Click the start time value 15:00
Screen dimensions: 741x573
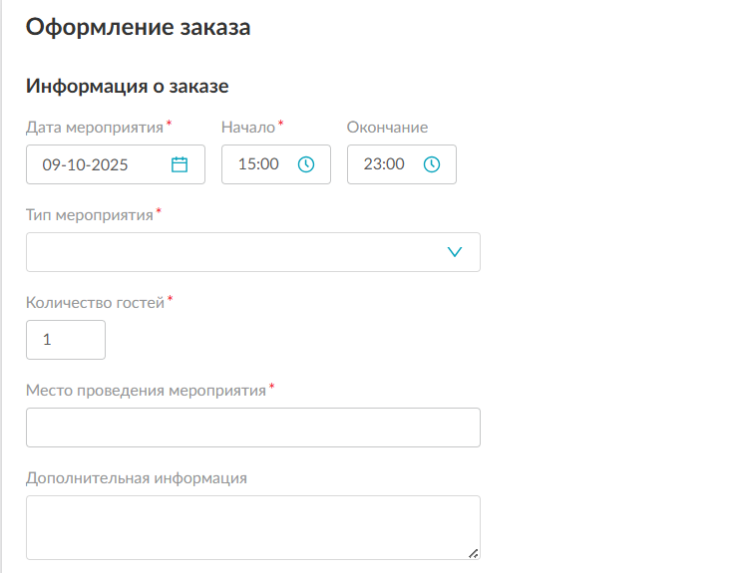click(258, 165)
